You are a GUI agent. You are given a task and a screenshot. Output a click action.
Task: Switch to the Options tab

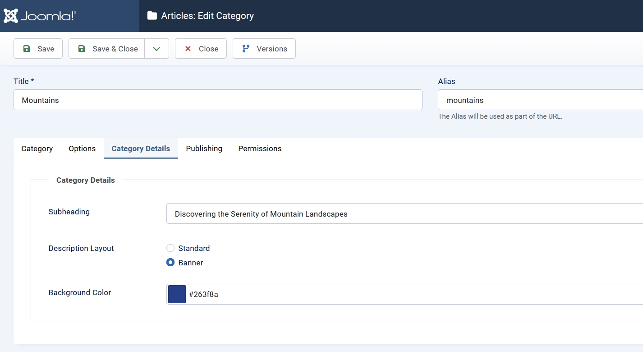82,148
